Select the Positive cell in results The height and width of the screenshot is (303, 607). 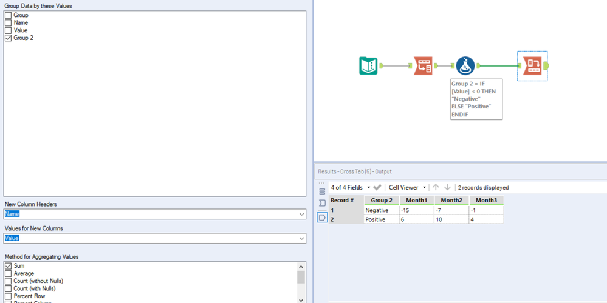pyautogui.click(x=382, y=219)
